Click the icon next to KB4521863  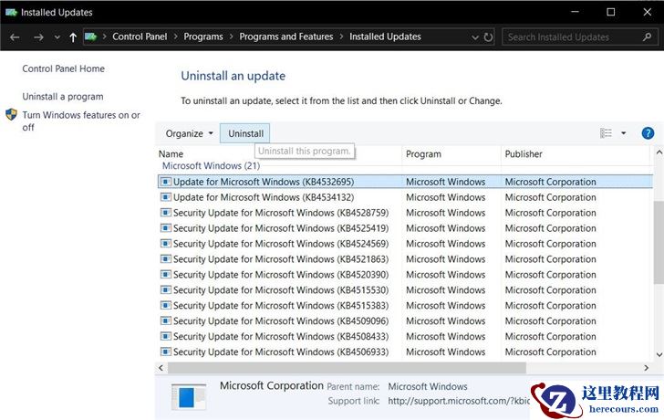pos(166,259)
